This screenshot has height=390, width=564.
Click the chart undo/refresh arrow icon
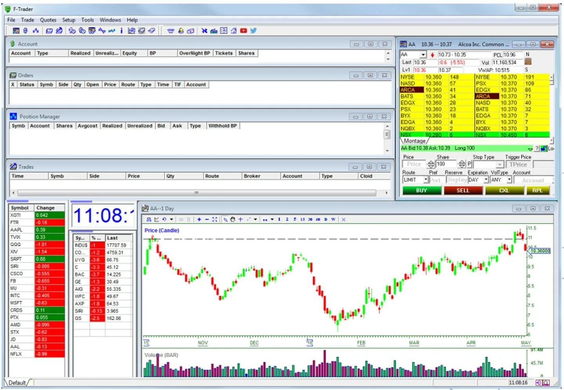point(164,219)
